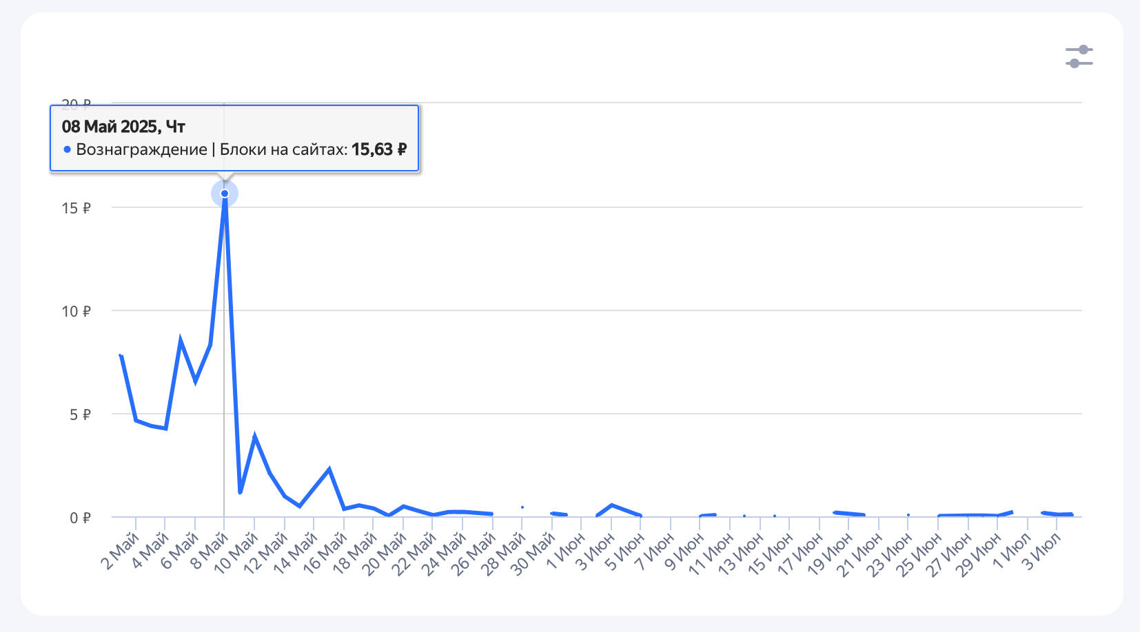
Task: Click the '1 Июн' x-axis label
Action: pos(566,552)
